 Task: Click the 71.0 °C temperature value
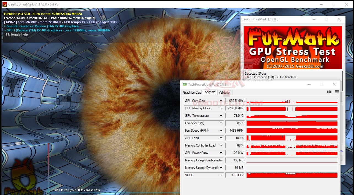pos(235,116)
